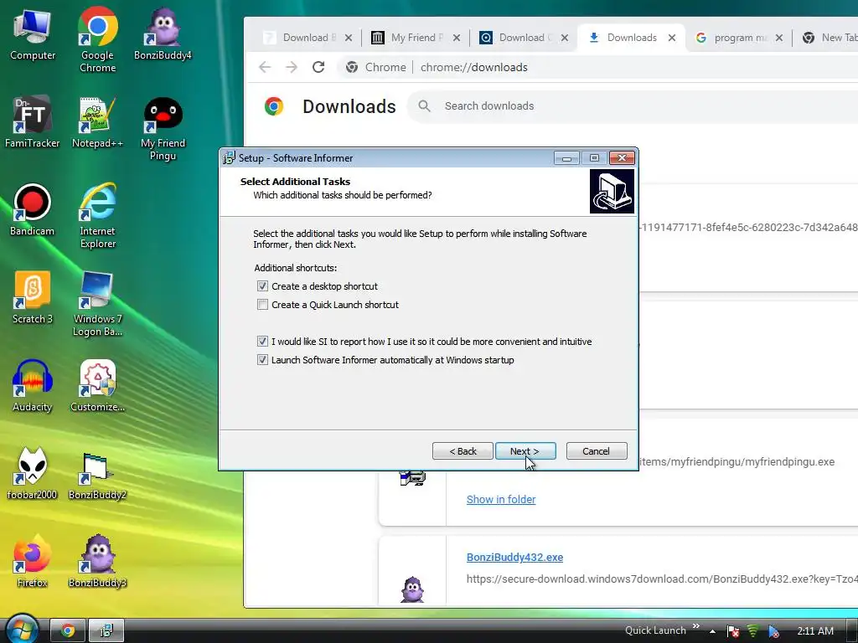The width and height of the screenshot is (858, 643).
Task: Uncheck the SI usage reporting checkbox
Action: point(262,342)
